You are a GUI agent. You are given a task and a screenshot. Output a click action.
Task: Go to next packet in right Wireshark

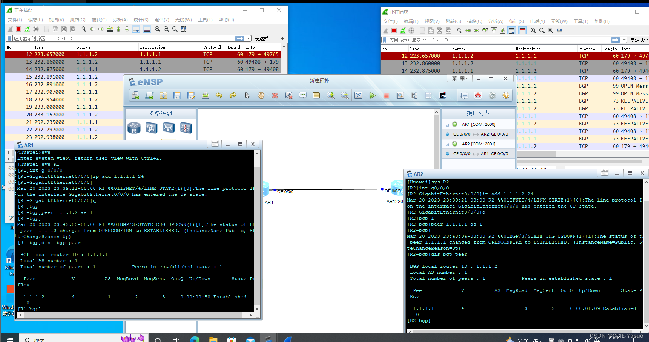(x=477, y=31)
